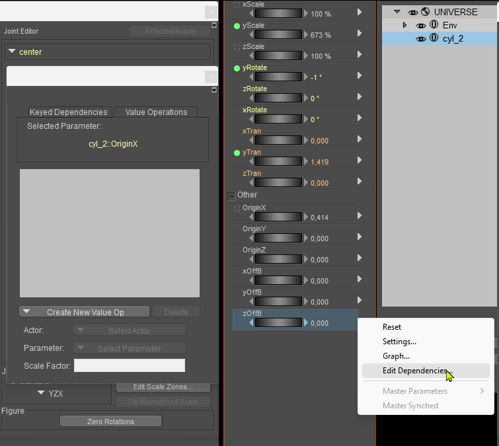Increase zTran with right arrow
499x446 pixels.
pos(305,182)
